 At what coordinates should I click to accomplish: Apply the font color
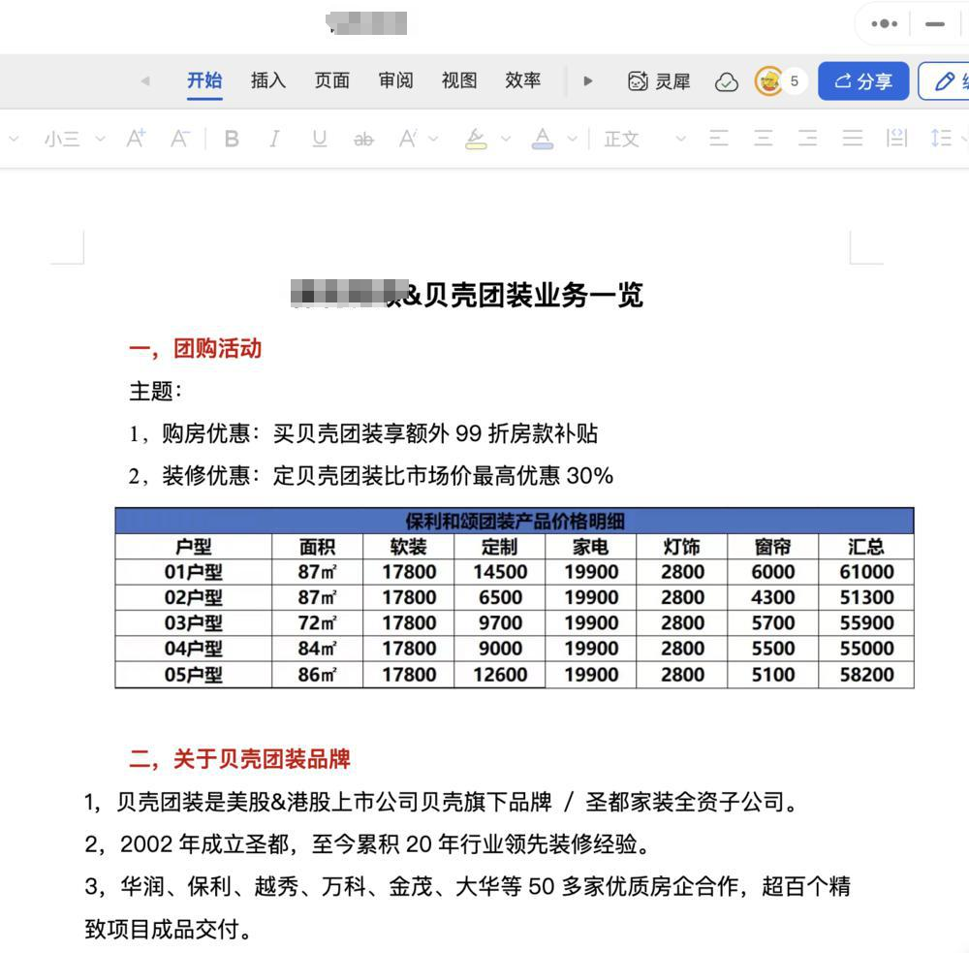coord(542,139)
